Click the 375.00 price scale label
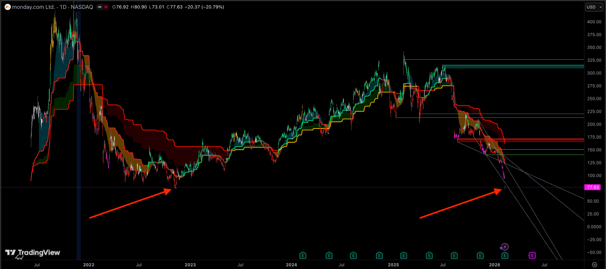 click(594, 35)
